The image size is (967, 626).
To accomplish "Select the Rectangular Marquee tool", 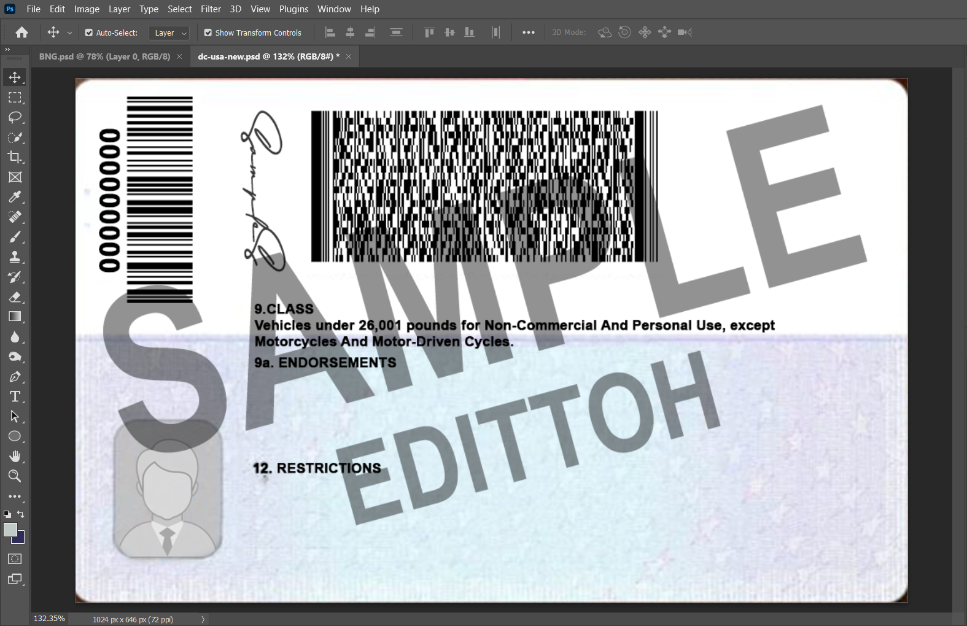I will click(x=15, y=98).
